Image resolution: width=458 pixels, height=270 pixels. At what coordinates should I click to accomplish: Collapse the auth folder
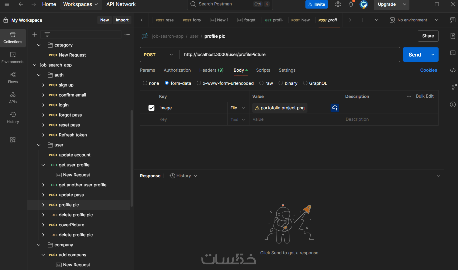coord(39,75)
